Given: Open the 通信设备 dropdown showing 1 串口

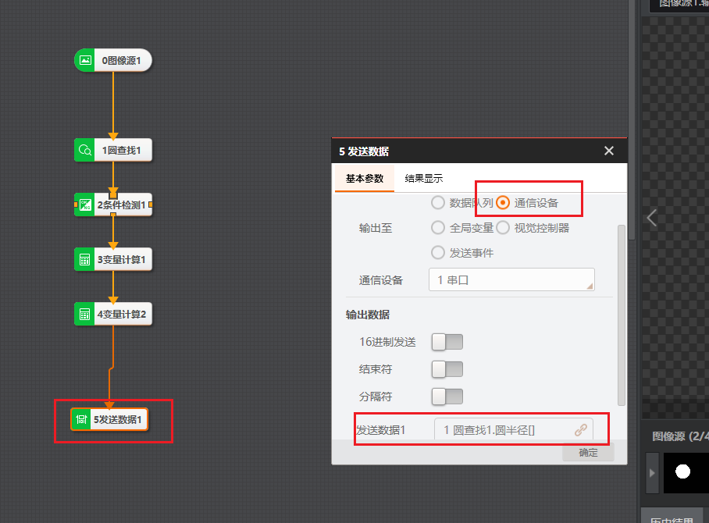Looking at the screenshot, I should pos(511,279).
